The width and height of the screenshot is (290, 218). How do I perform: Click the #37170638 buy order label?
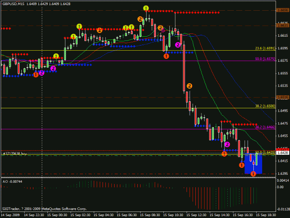(15, 153)
